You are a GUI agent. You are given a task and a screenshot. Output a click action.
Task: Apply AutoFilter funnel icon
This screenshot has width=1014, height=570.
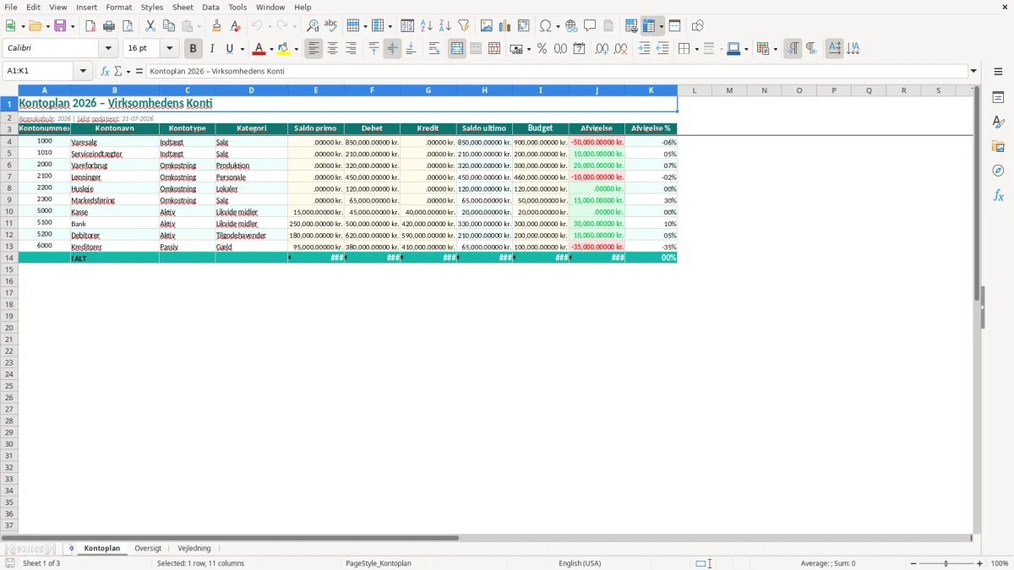(463, 26)
